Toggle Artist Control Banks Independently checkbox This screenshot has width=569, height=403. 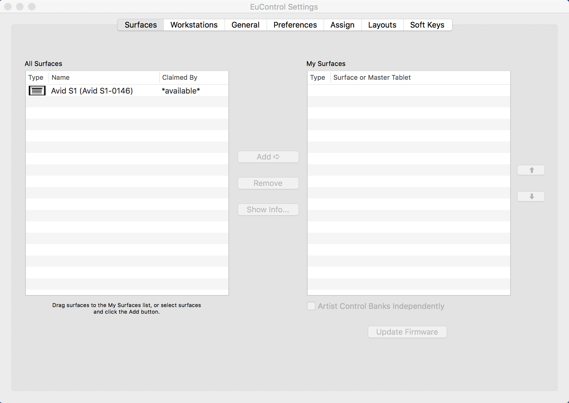coord(311,306)
